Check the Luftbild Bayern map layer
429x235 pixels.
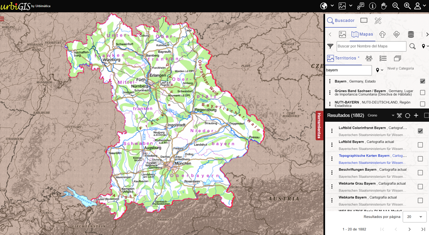coord(420,145)
